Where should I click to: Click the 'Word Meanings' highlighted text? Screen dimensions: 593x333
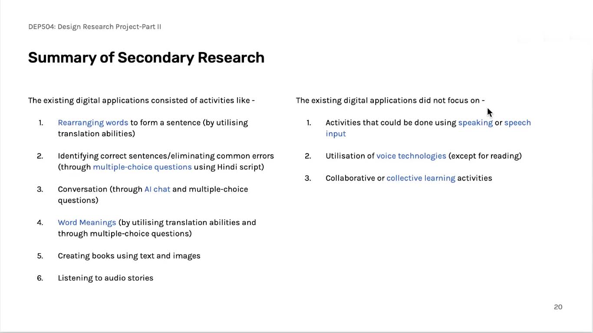87,222
